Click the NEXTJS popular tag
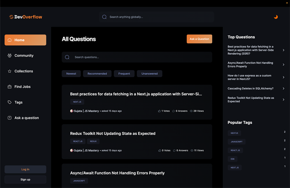 click(234, 133)
